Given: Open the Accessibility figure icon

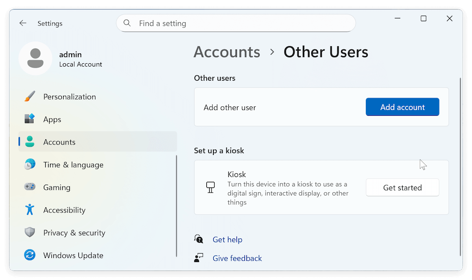Looking at the screenshot, I should [30, 210].
